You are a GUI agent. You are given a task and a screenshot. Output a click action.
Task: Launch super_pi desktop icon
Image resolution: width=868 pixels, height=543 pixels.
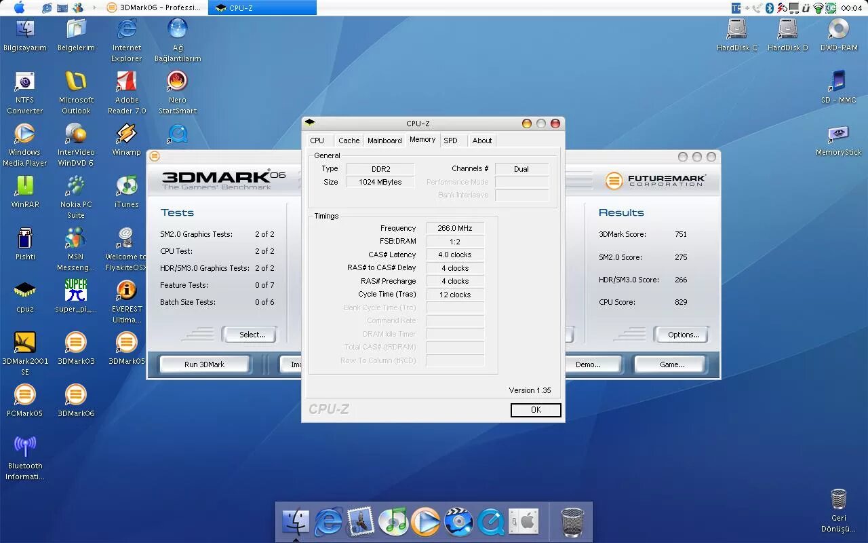[x=76, y=291]
